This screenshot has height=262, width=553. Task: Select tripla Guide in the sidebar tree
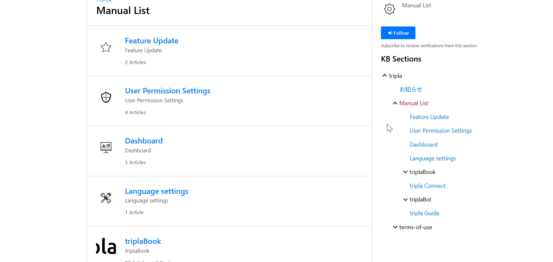[424, 213]
